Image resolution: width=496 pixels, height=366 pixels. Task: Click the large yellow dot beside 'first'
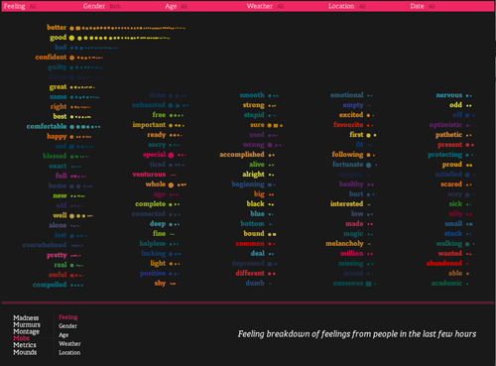tap(368, 135)
